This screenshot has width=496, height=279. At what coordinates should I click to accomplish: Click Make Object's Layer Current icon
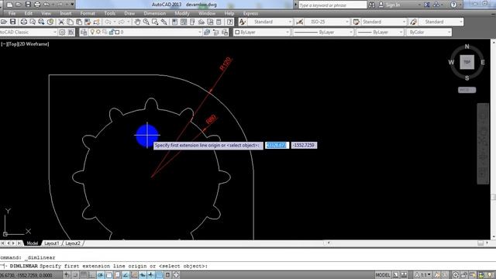point(207,32)
